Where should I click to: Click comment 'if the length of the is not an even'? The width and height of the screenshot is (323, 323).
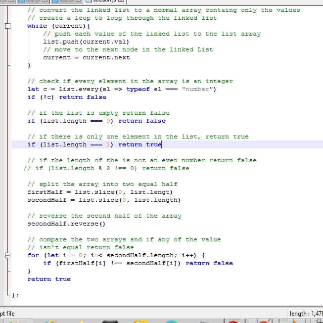(x=142, y=160)
